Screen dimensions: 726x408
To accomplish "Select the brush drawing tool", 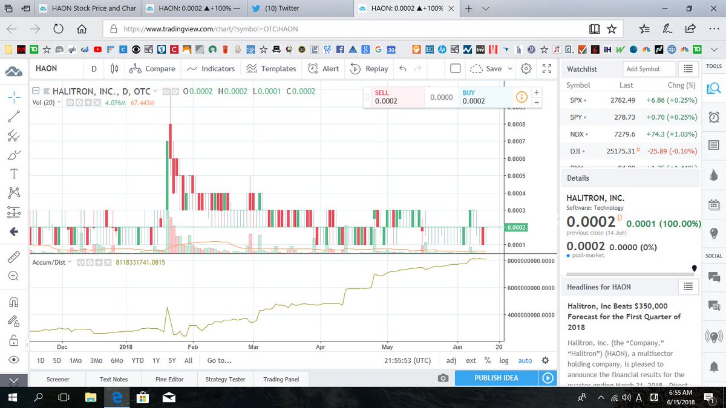I will pyautogui.click(x=15, y=155).
